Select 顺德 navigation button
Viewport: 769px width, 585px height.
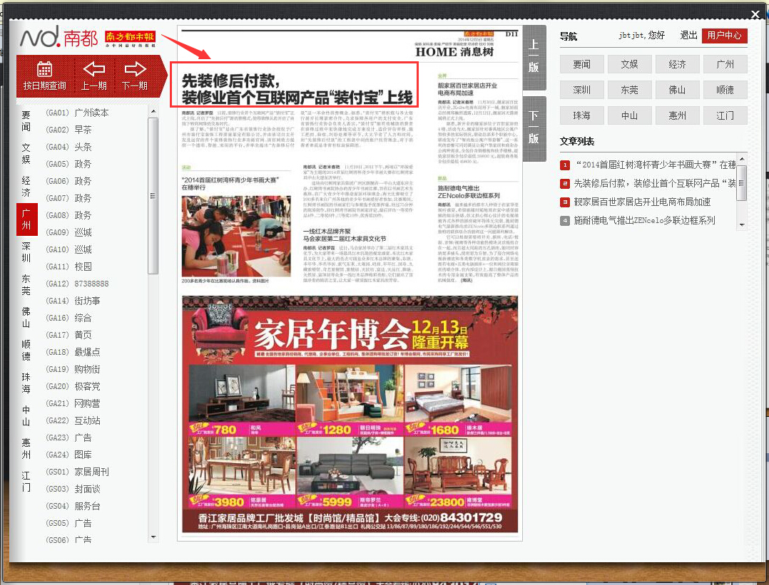pyautogui.click(x=725, y=90)
